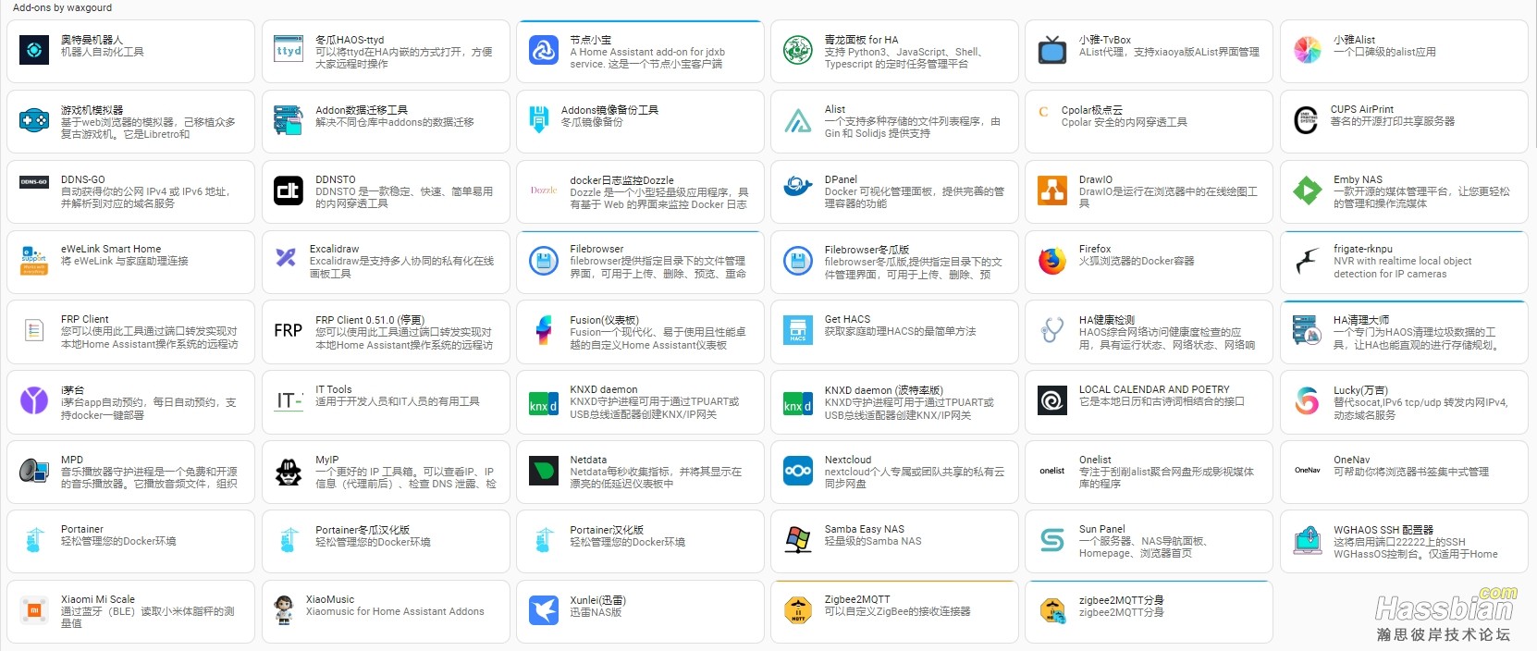The width and height of the screenshot is (1537, 651).
Task: Open the OneNav add-on title
Action: (x=1352, y=460)
